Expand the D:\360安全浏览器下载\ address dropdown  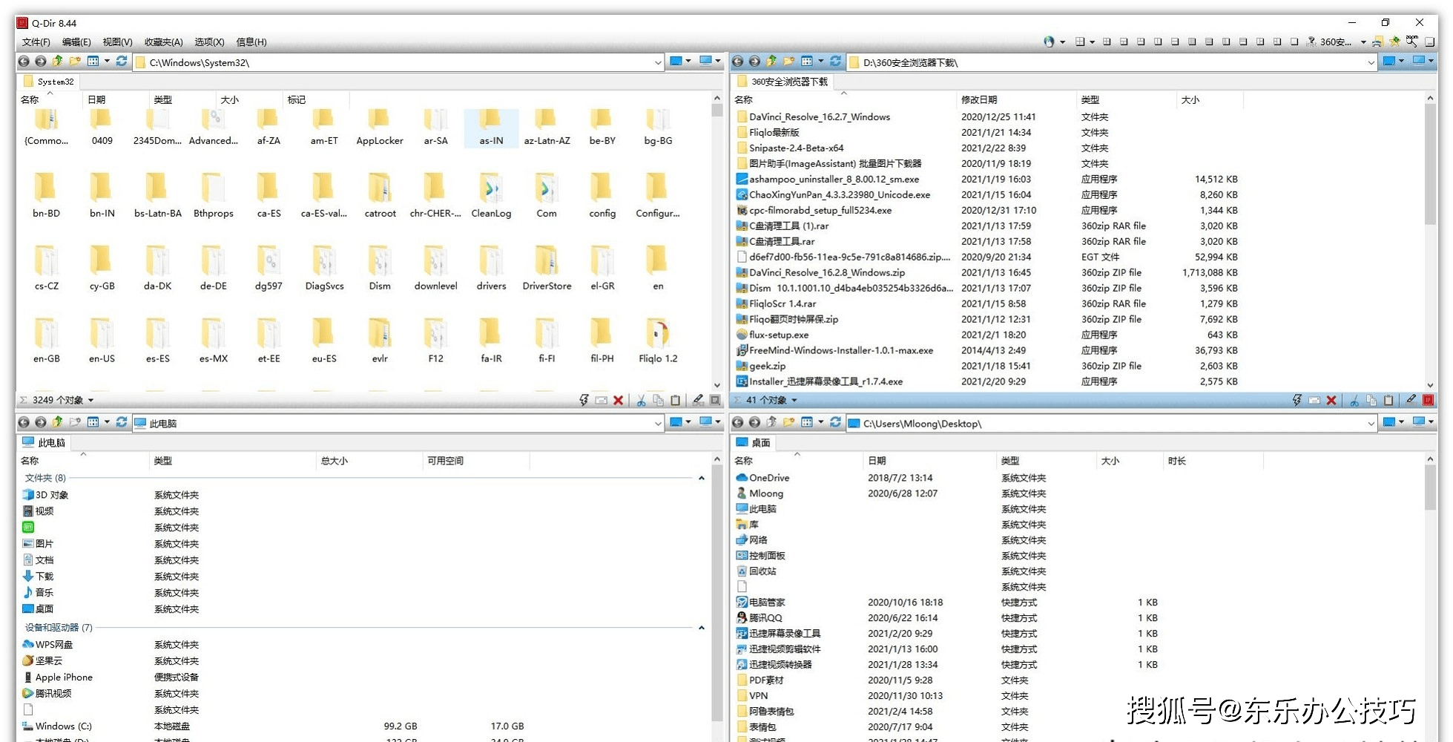click(1371, 62)
